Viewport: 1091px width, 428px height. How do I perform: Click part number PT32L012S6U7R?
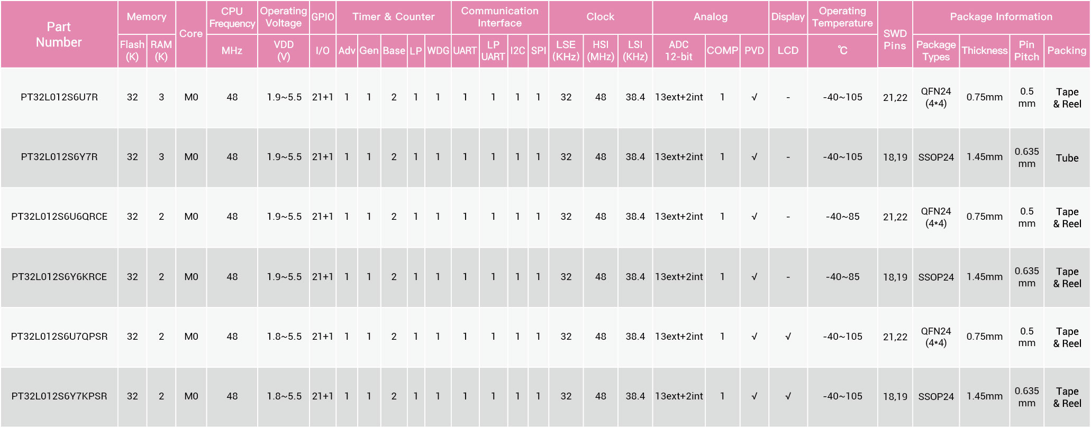coord(59,97)
